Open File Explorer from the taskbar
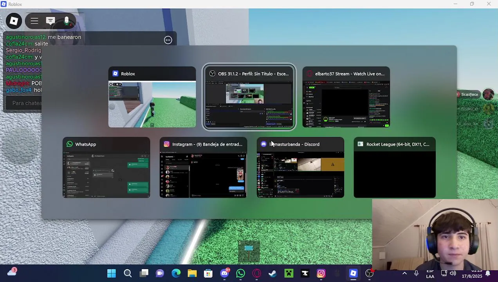This screenshot has width=498, height=282. click(192, 273)
